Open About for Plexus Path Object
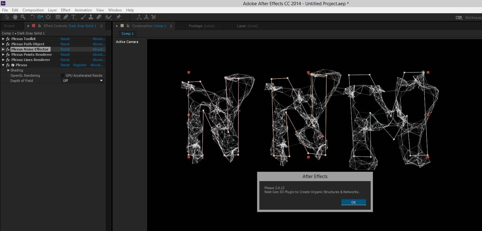Screen dimensions: 482x231 pyautogui.click(x=99, y=44)
